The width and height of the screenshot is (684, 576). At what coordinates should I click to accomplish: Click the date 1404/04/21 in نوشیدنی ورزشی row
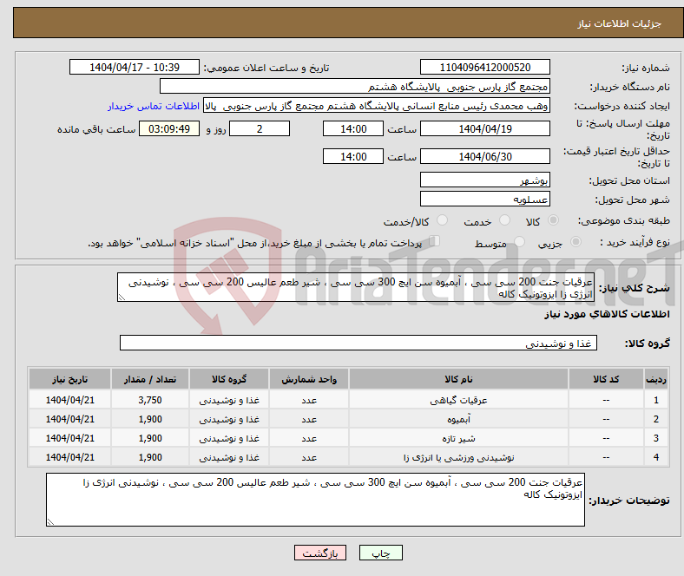[69, 457]
